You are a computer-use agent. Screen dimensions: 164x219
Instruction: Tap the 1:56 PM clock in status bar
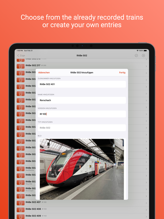[20, 50]
